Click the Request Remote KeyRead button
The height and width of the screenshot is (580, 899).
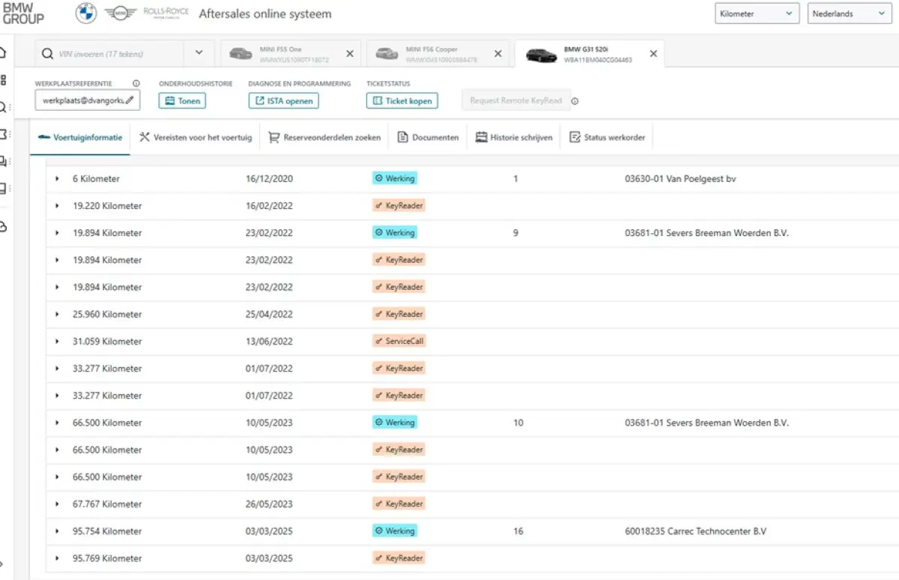516,100
